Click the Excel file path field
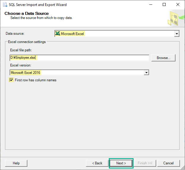This screenshot has width=185, height=170. [x=79, y=58]
